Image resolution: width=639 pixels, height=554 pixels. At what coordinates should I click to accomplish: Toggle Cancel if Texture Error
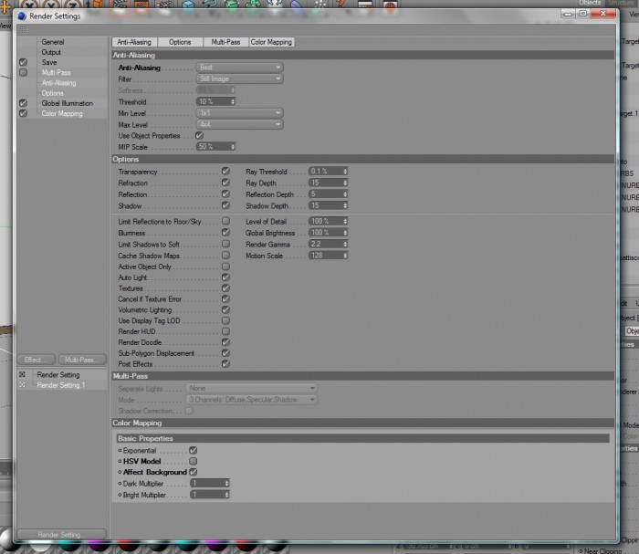click(225, 299)
